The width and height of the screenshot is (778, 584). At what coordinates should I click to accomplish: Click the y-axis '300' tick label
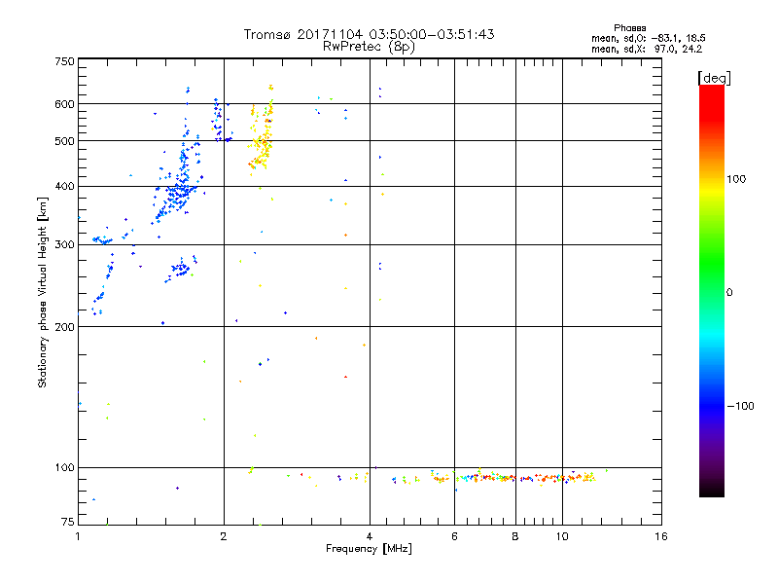pyautogui.click(x=64, y=244)
